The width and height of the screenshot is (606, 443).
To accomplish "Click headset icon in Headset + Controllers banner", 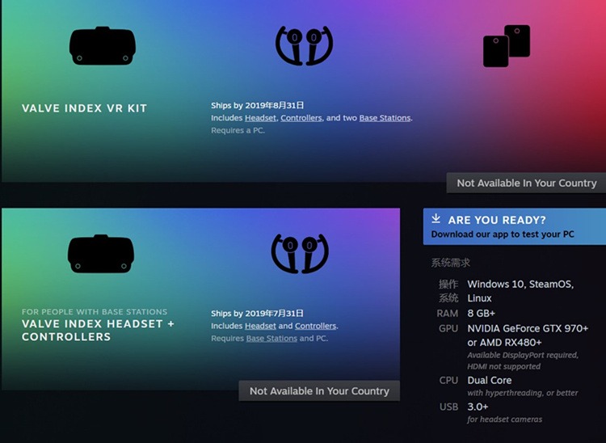I will point(101,254).
